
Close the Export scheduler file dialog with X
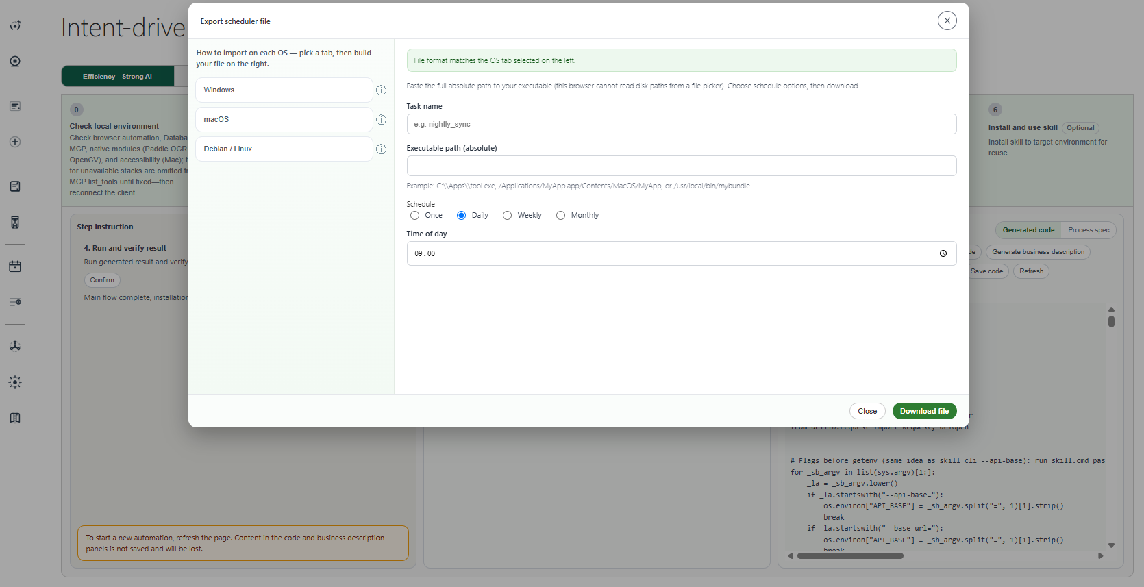click(947, 21)
